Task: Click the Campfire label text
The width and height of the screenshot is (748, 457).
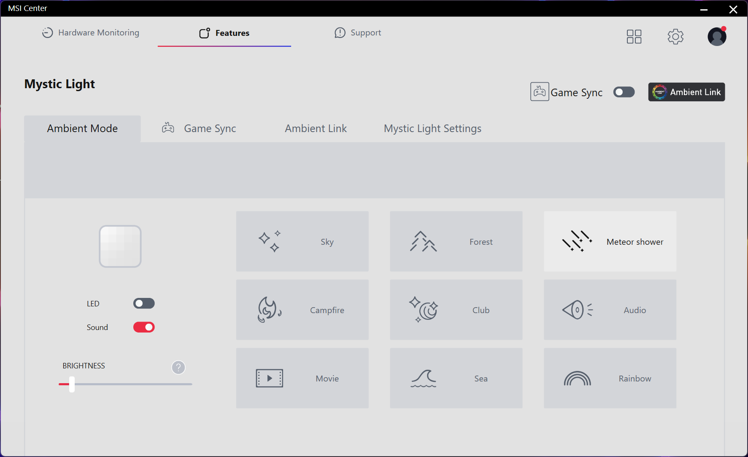Action: (x=327, y=310)
